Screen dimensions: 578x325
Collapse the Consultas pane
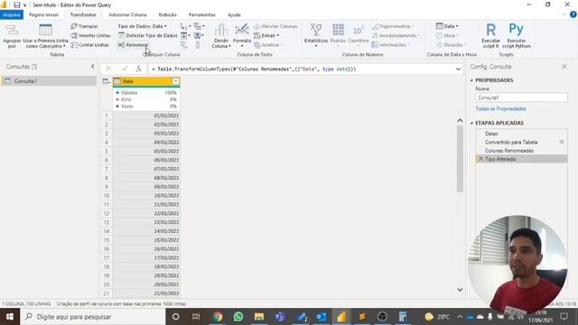coord(92,66)
